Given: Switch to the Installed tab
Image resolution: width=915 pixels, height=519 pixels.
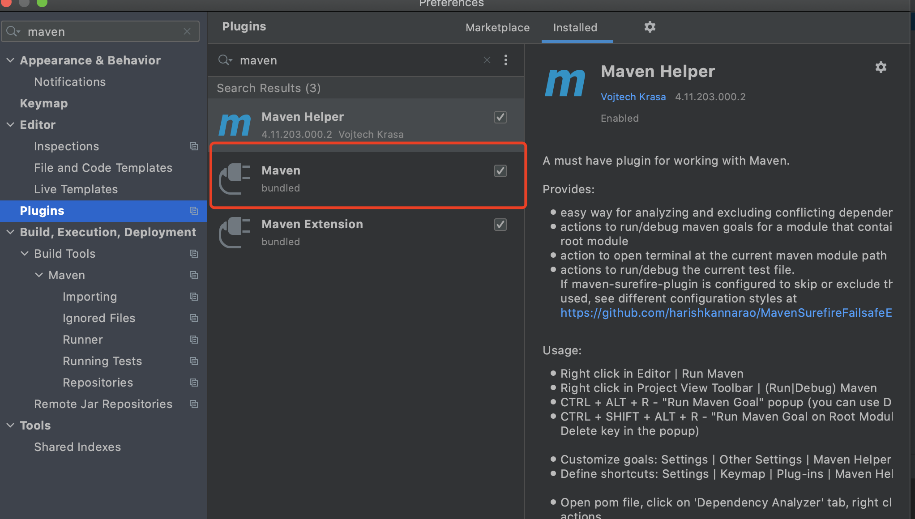Looking at the screenshot, I should coord(576,27).
